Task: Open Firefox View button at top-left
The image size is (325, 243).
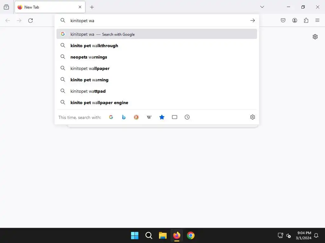Action: [6, 7]
